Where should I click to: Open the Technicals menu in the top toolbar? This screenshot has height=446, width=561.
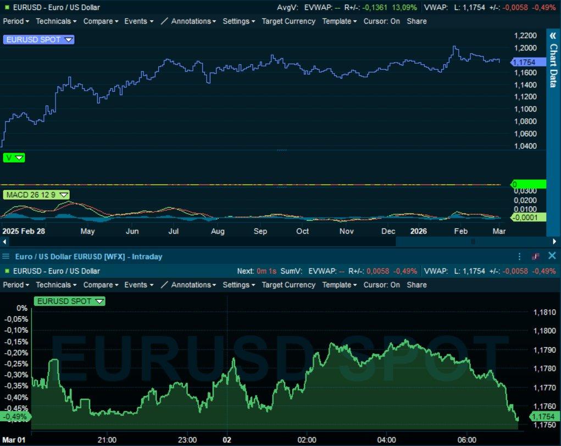56,21
